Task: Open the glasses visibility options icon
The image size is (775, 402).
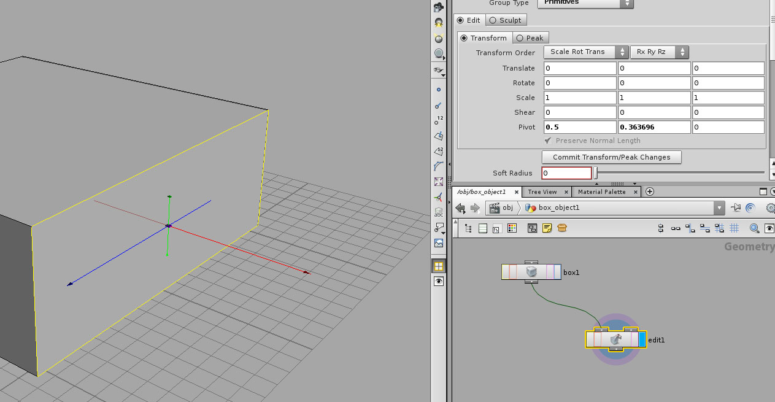Action: coord(438,70)
